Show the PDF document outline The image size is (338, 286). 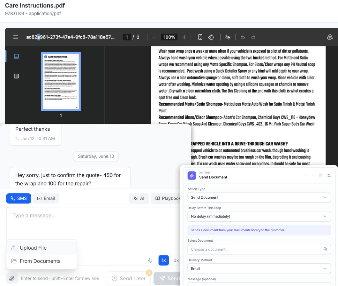tap(16, 76)
